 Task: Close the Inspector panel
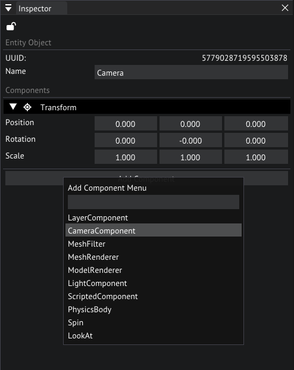pos(285,8)
